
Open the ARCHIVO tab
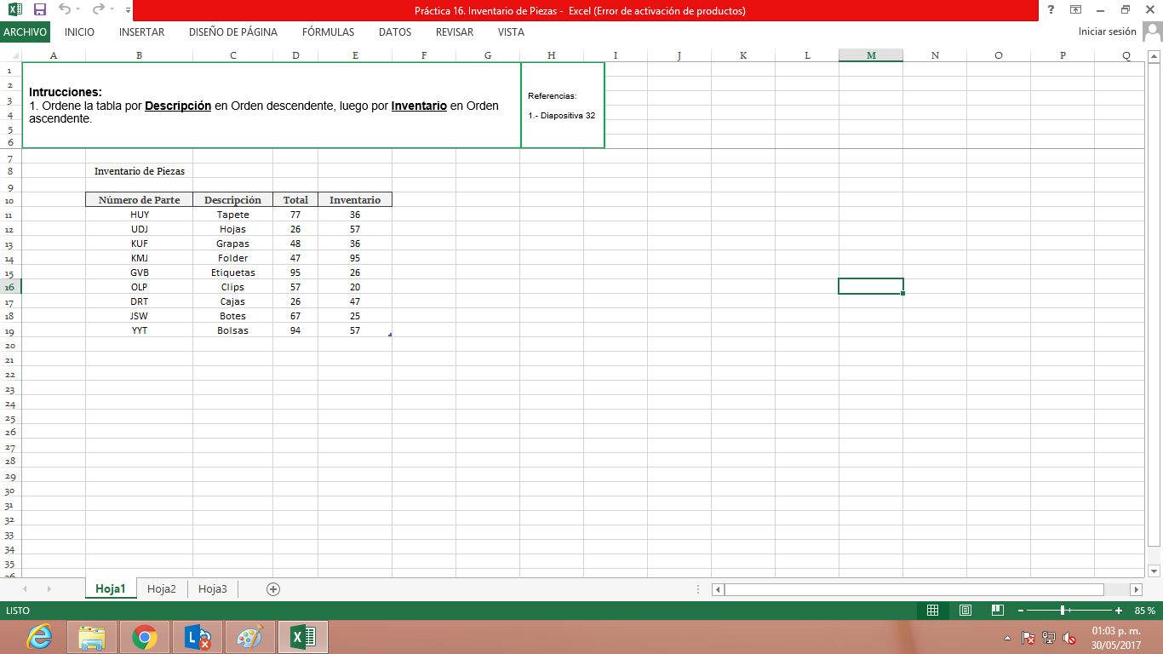[x=25, y=32]
